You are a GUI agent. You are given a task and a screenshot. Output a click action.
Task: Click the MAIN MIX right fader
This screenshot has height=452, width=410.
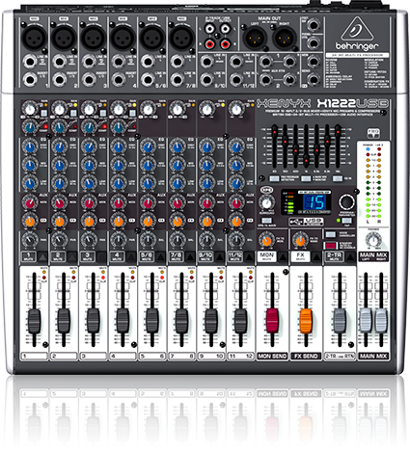(x=381, y=320)
